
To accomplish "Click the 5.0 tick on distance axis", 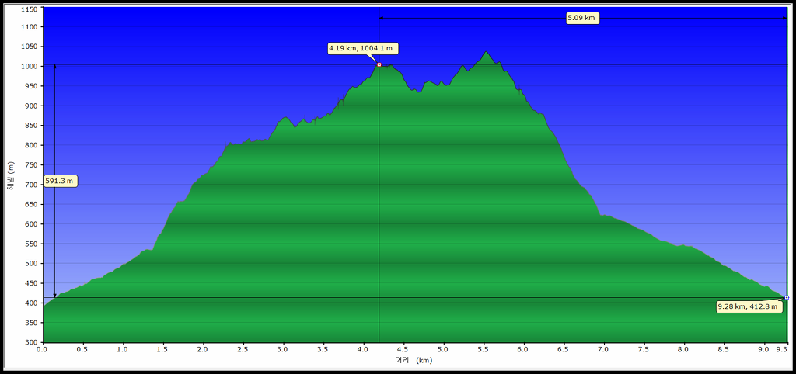I will pyautogui.click(x=443, y=349).
